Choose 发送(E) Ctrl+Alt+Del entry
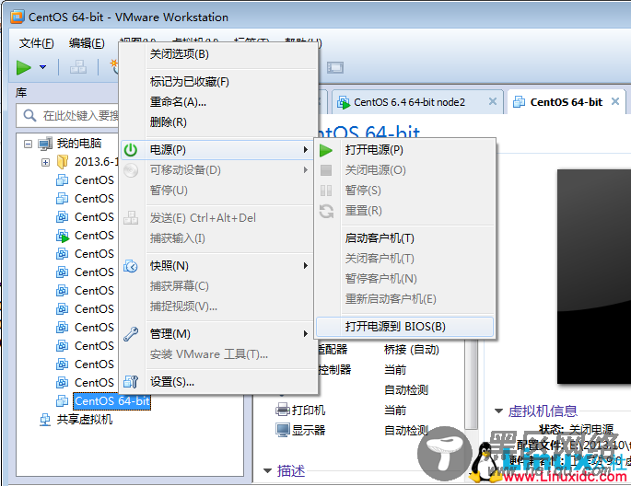Image resolution: width=631 pixels, height=486 pixels. click(203, 218)
